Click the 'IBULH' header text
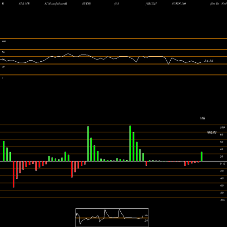 [152, 4]
